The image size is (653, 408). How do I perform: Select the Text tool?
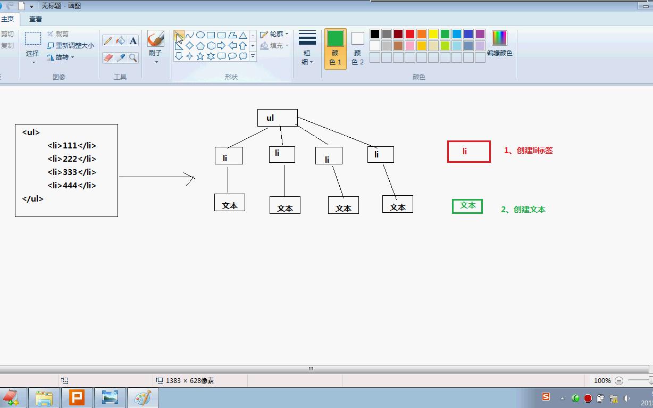[133, 40]
